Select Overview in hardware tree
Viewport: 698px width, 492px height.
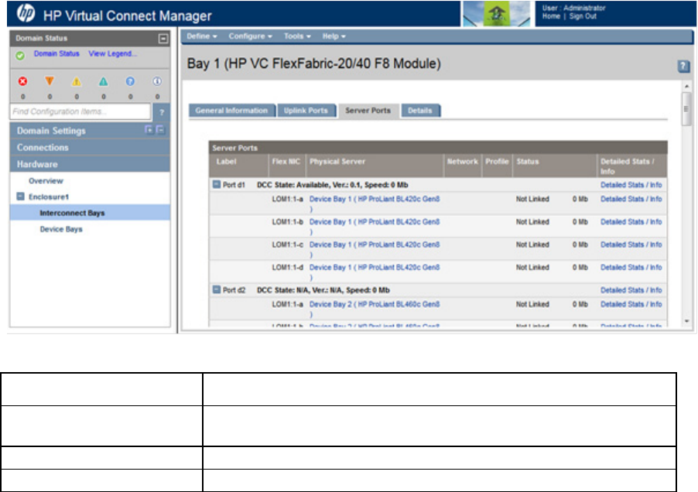coord(46,180)
